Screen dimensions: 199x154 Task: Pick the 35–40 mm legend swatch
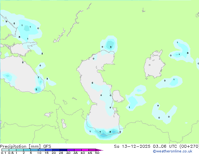click(78, 150)
